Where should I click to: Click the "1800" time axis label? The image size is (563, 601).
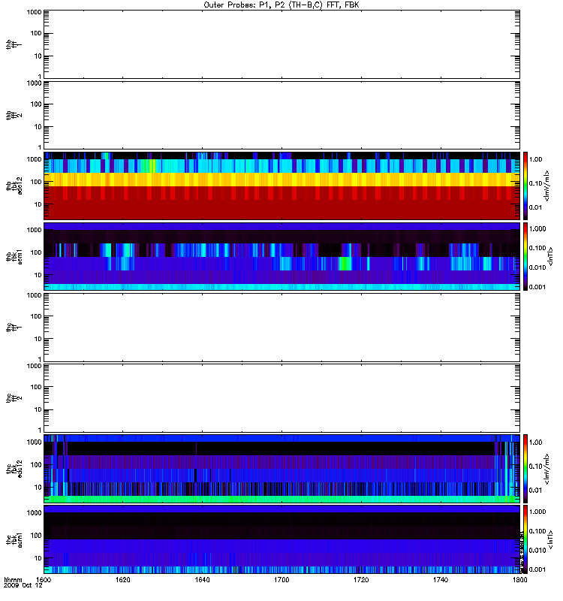click(519, 579)
